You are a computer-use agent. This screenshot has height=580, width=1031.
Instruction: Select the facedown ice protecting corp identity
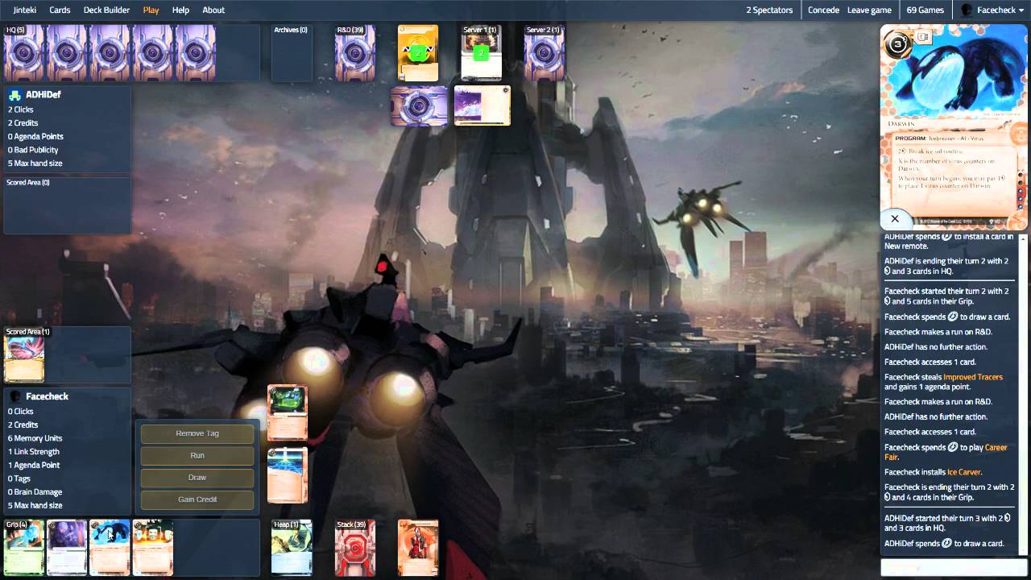419,106
